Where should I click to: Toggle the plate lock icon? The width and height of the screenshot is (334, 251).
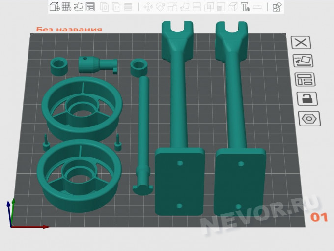[x=307, y=98]
